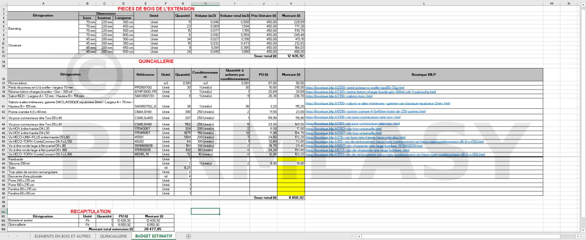Click the tab-bar resize handle dots
The image size is (586, 240).
[x=352, y=236]
